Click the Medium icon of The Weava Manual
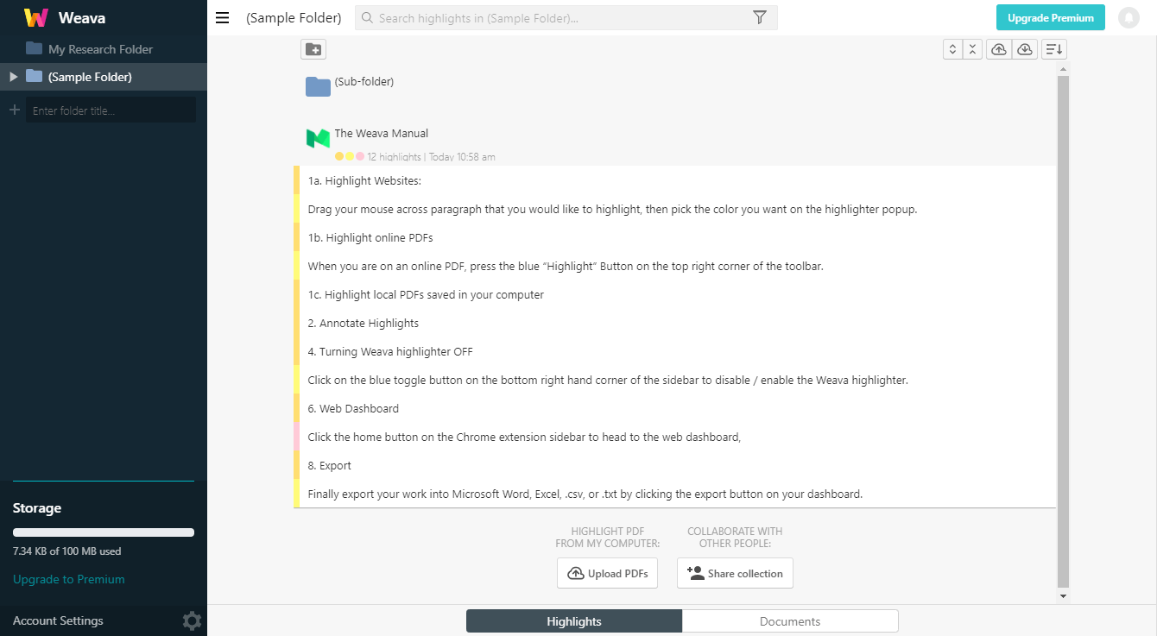This screenshot has width=1157, height=636. 318,138
